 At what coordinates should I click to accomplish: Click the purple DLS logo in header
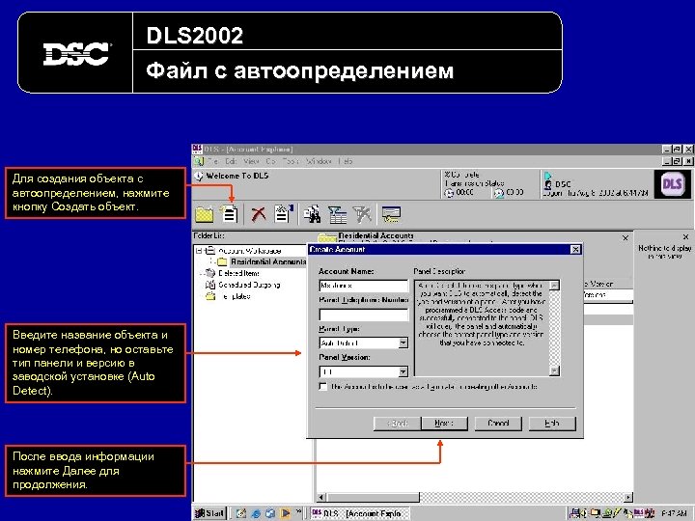coord(673,183)
